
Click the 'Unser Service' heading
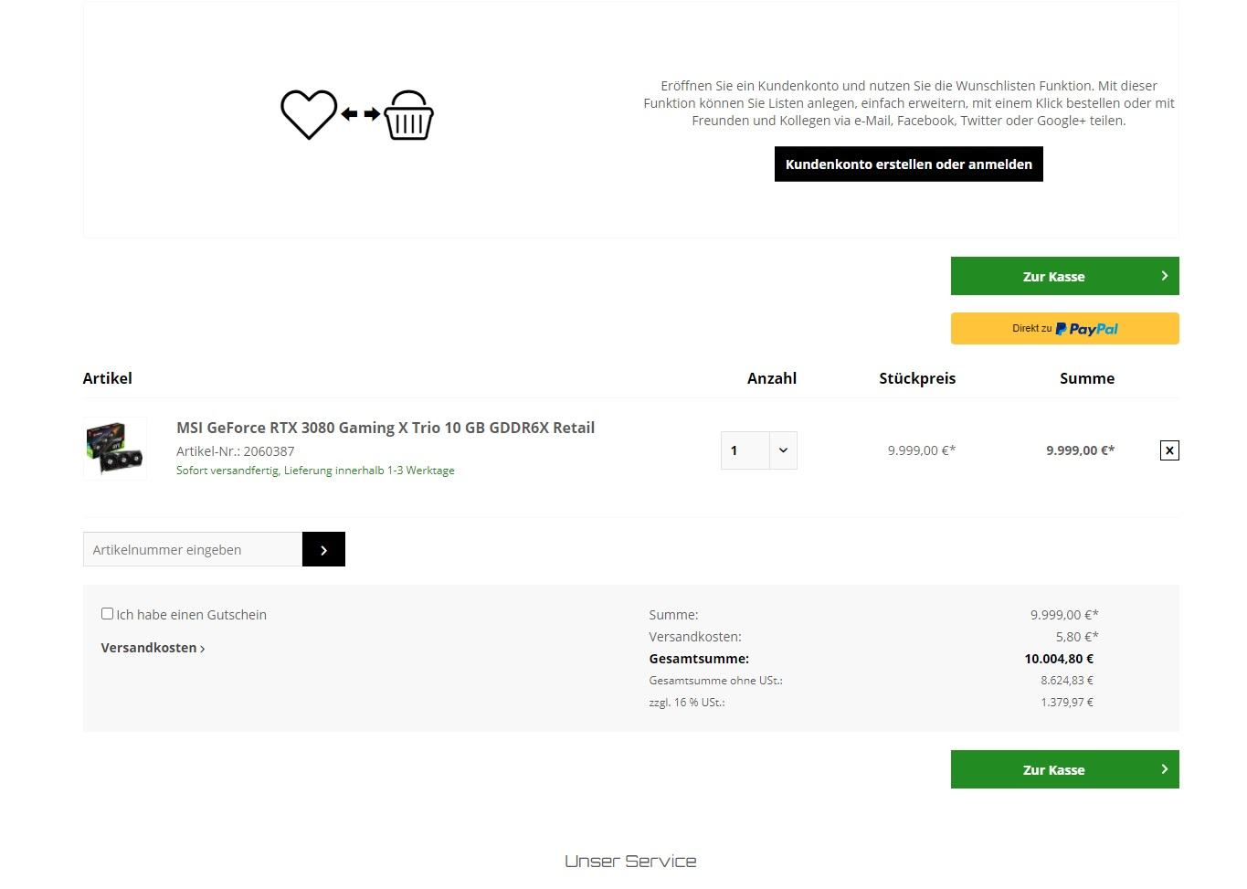630,861
